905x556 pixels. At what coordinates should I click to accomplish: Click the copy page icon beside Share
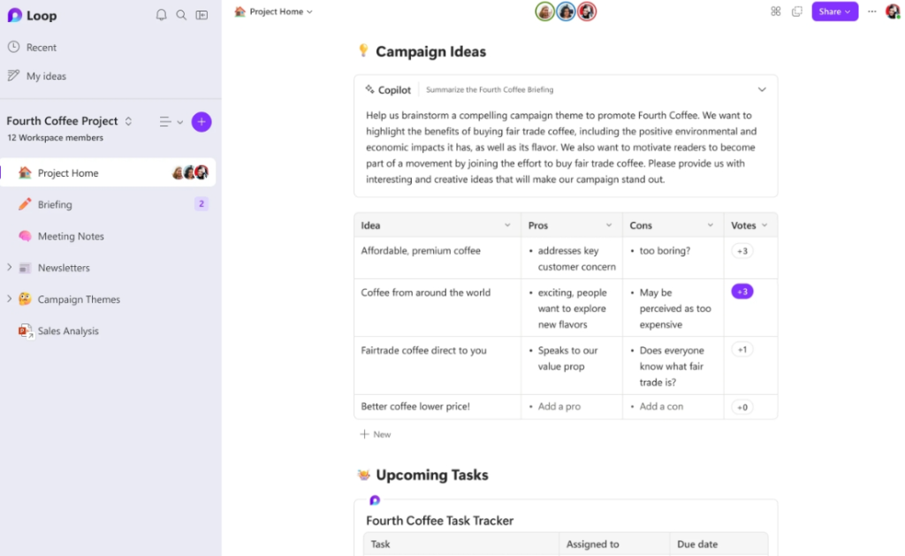pos(797,11)
